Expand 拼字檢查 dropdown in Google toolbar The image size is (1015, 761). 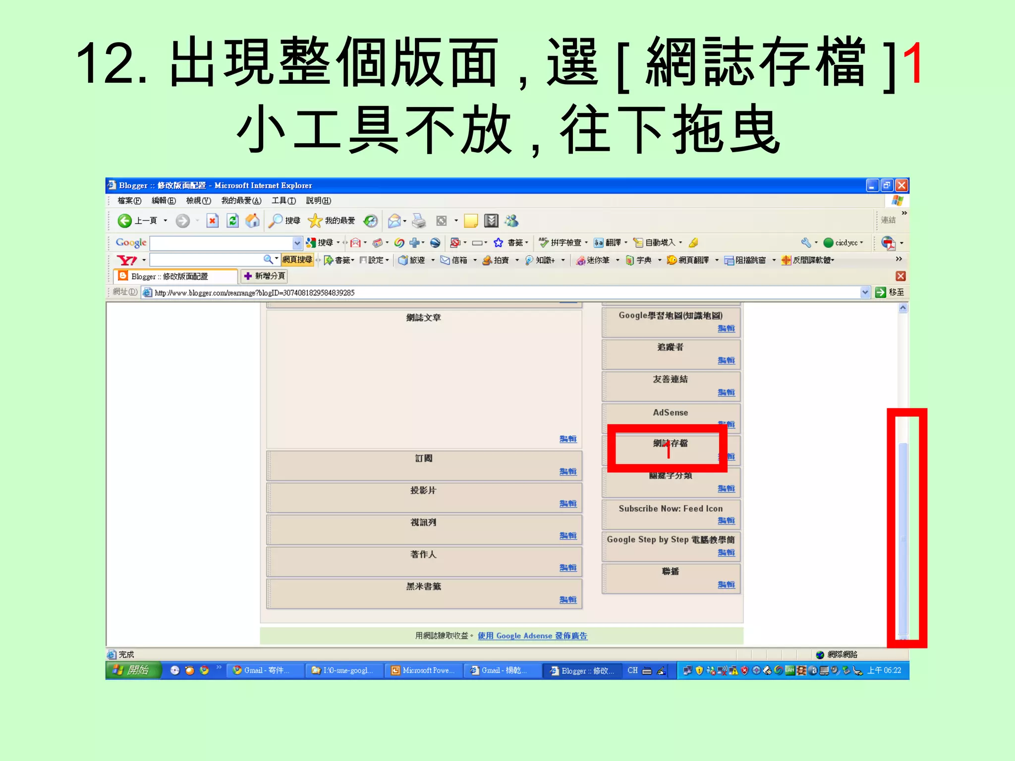(x=586, y=243)
